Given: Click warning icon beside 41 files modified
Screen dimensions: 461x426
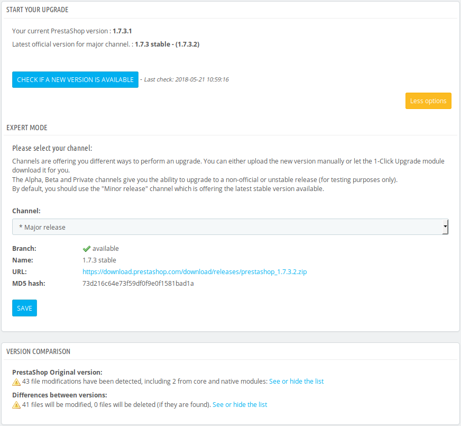Looking at the screenshot, I should point(16,405).
